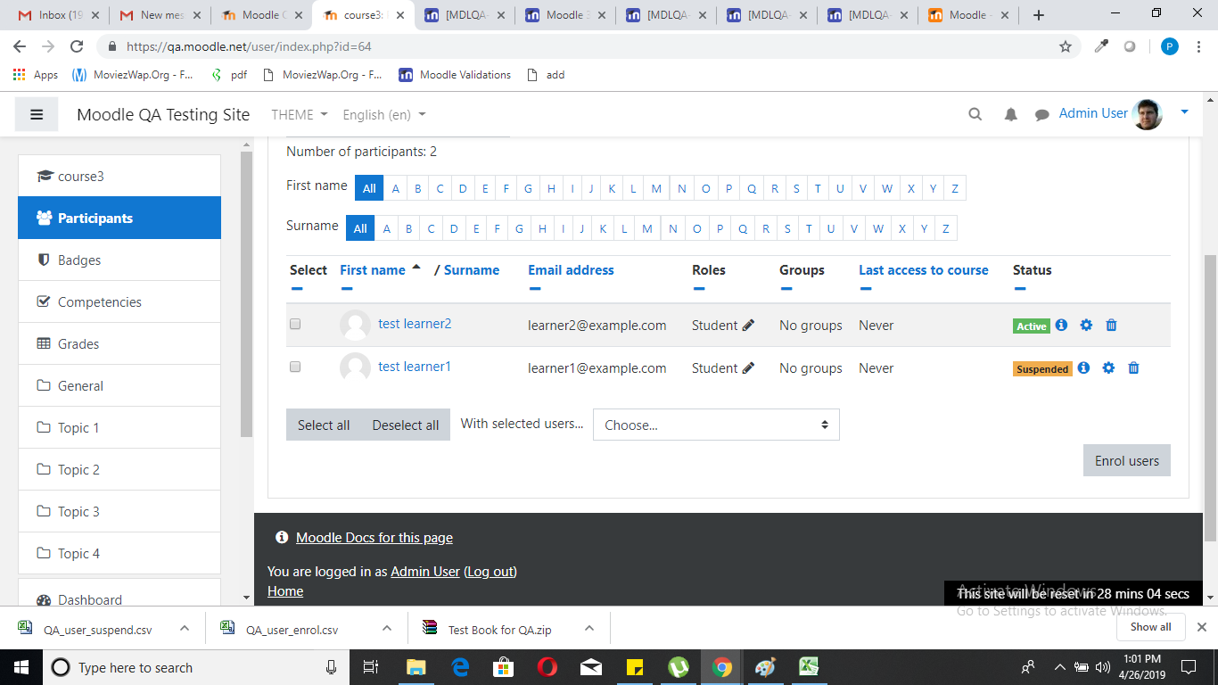Screen dimensions: 1218x685
Task: Click the Select all button
Action: [x=324, y=425]
